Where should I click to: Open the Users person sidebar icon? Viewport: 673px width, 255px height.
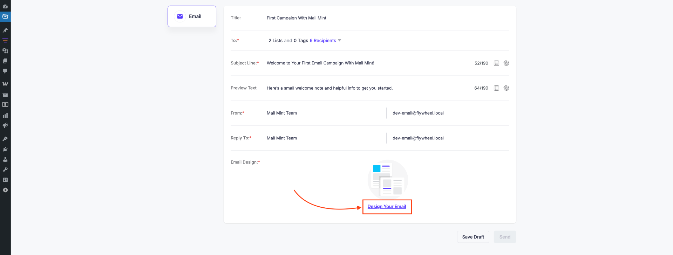[5, 159]
